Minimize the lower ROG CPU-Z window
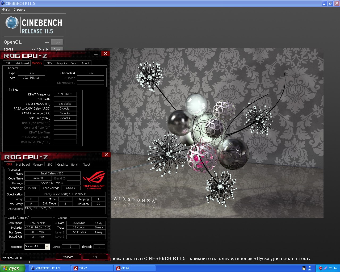 [x=97, y=155]
